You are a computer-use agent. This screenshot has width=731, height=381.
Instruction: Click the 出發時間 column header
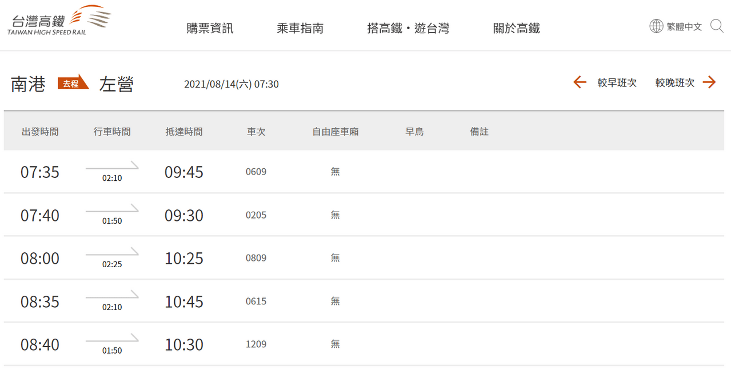[40, 132]
